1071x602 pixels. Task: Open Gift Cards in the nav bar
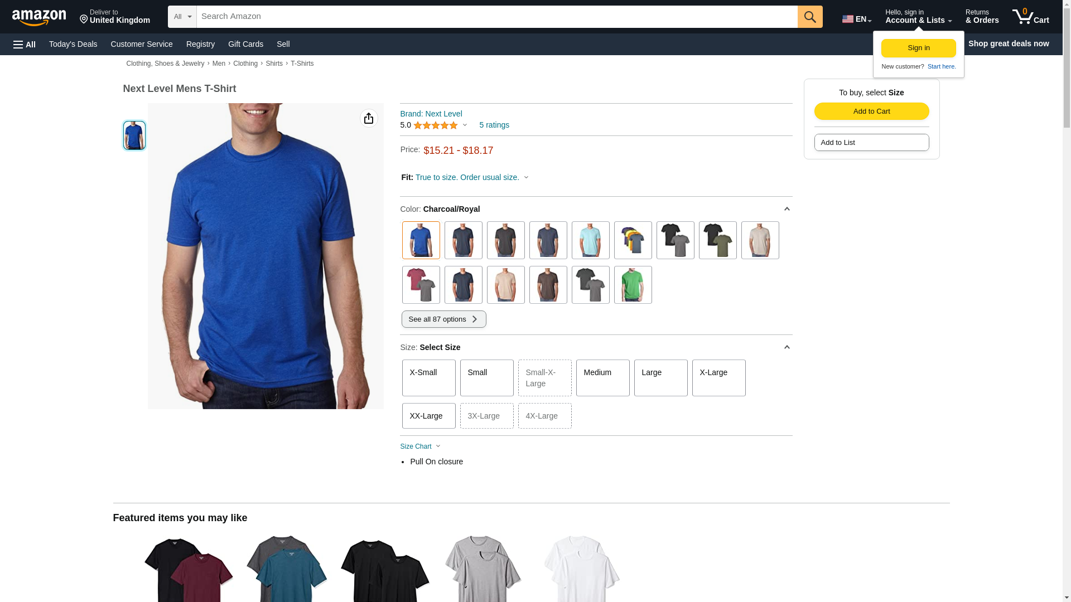click(x=245, y=44)
